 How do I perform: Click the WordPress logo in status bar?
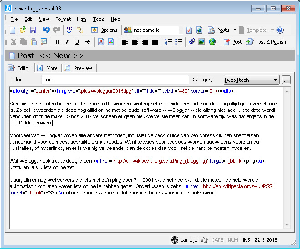click(x=174, y=240)
